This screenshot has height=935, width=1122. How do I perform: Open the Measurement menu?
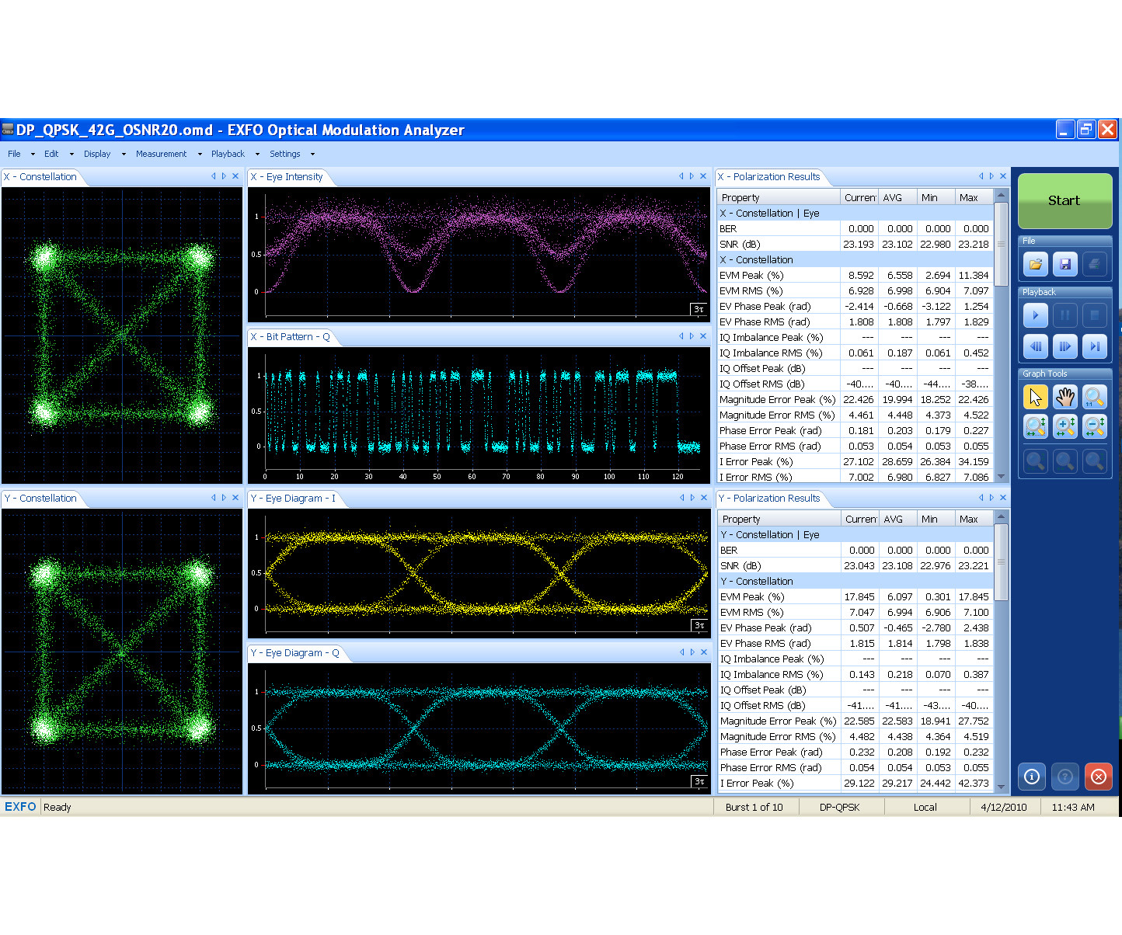tap(161, 154)
